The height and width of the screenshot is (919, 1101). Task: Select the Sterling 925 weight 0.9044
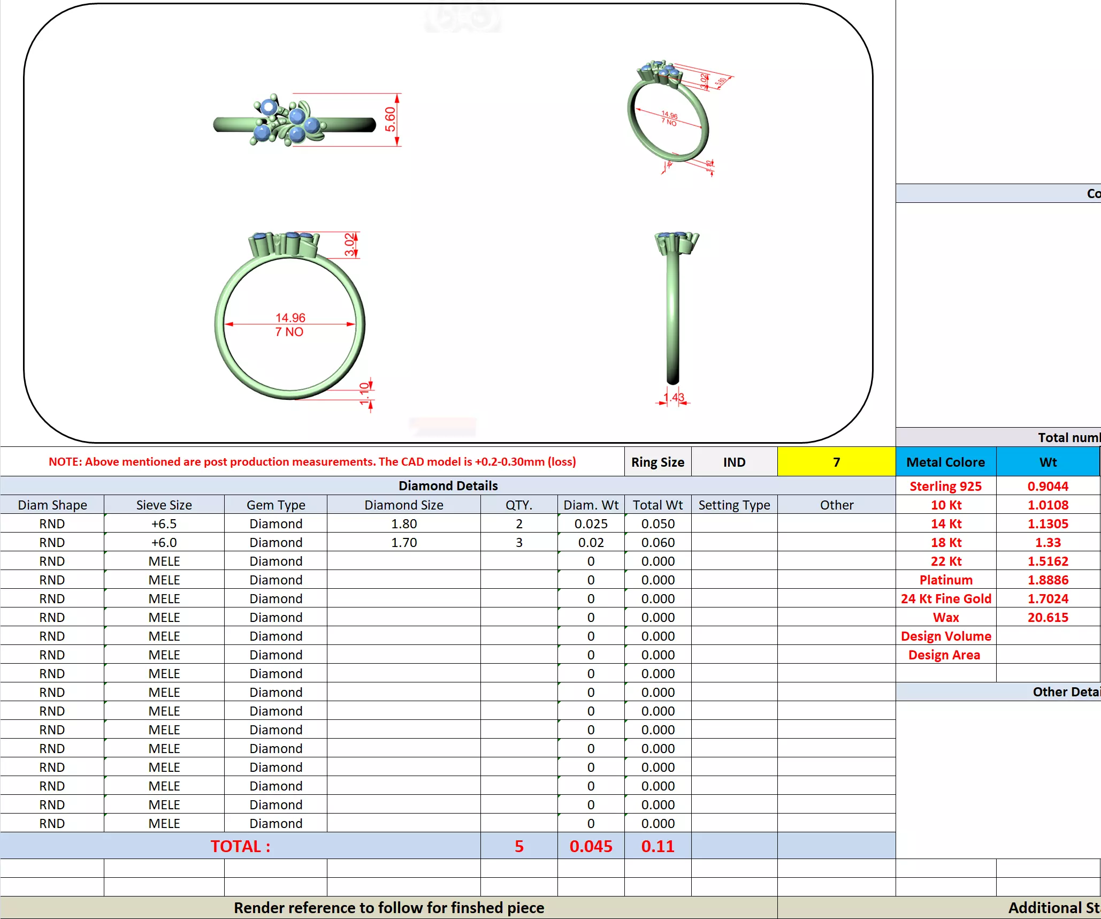click(x=1047, y=486)
